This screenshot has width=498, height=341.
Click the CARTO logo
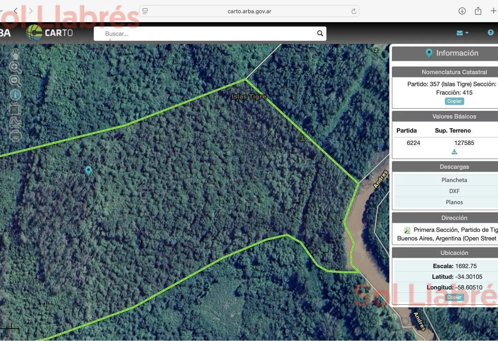click(50, 33)
